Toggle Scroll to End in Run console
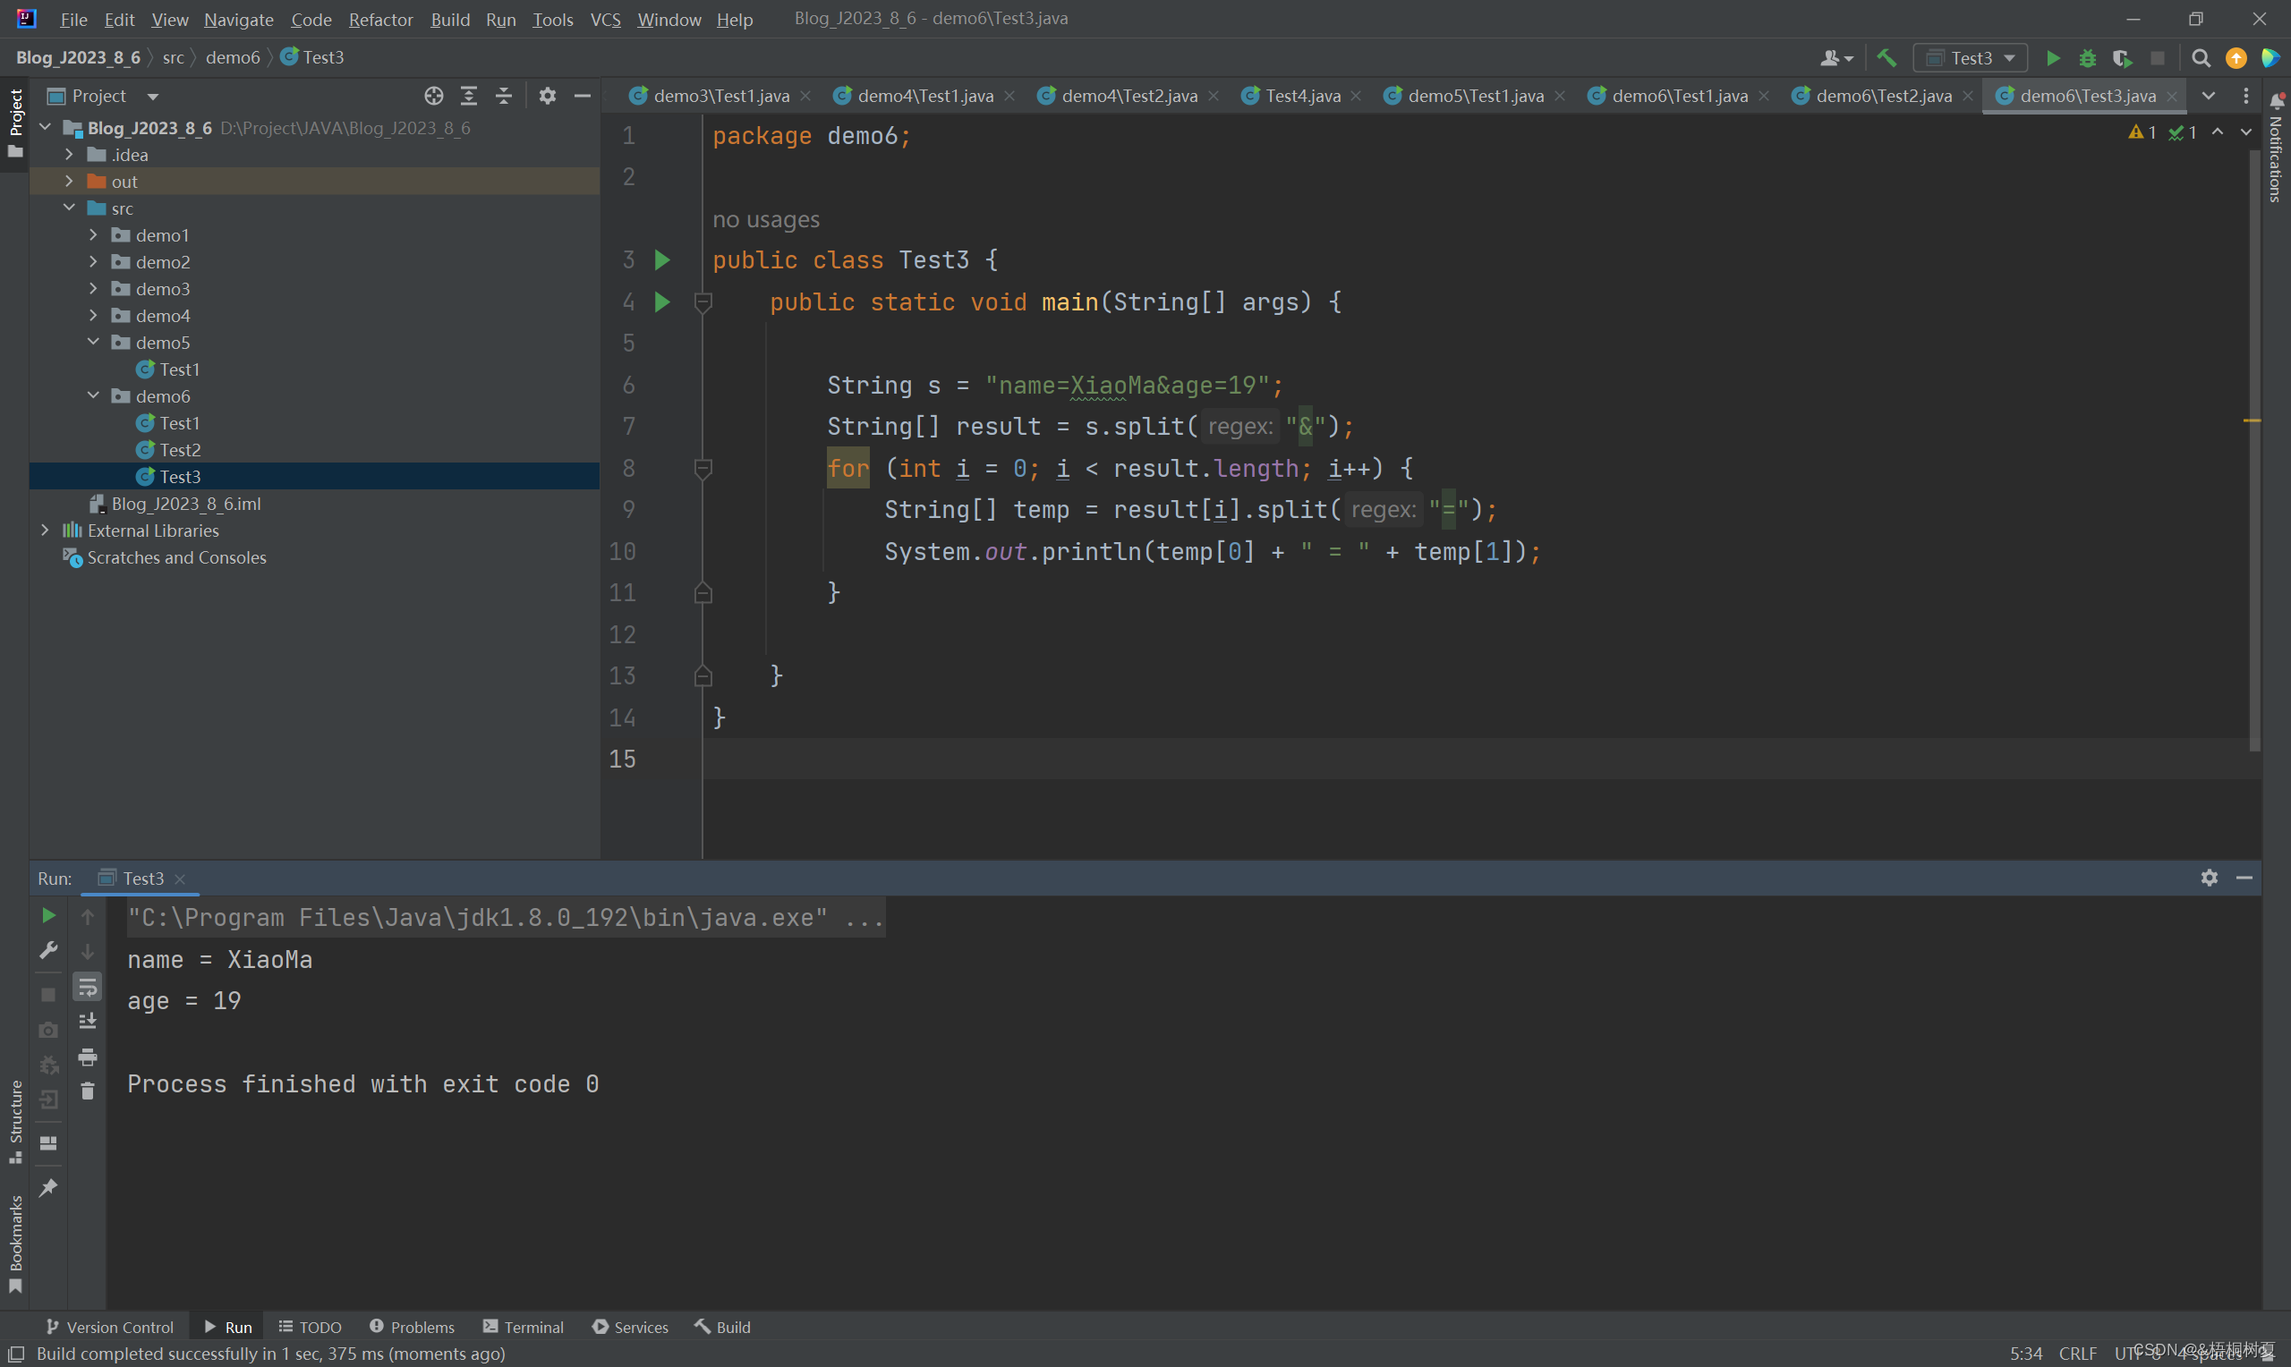 click(x=88, y=1022)
